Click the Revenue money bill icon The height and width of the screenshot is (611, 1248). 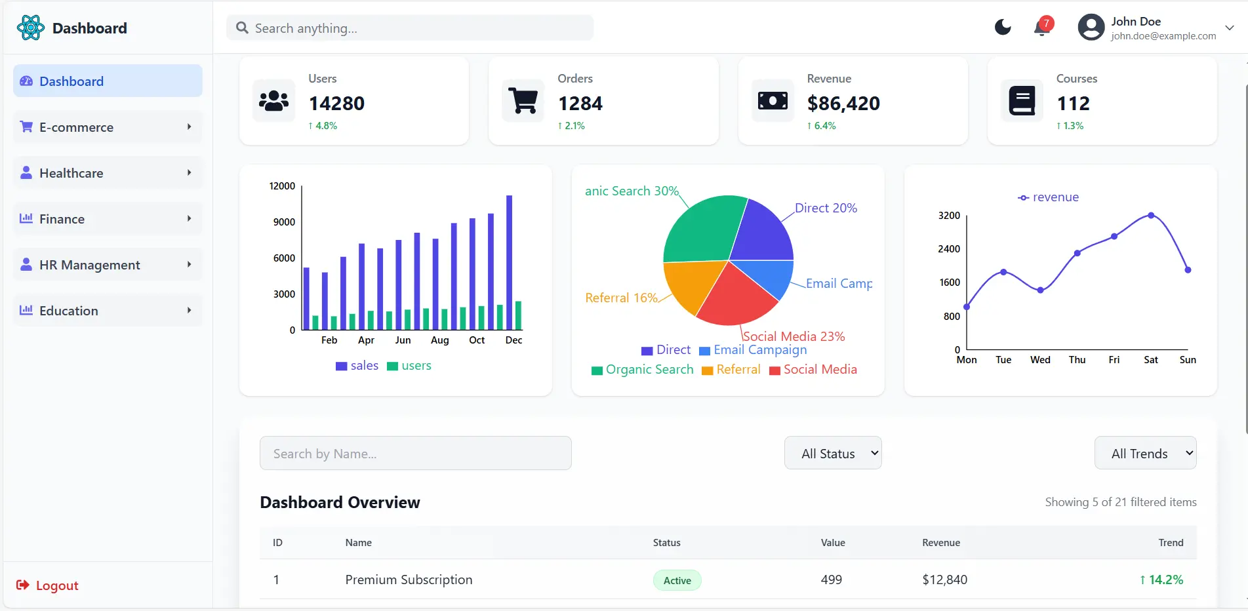pyautogui.click(x=773, y=100)
